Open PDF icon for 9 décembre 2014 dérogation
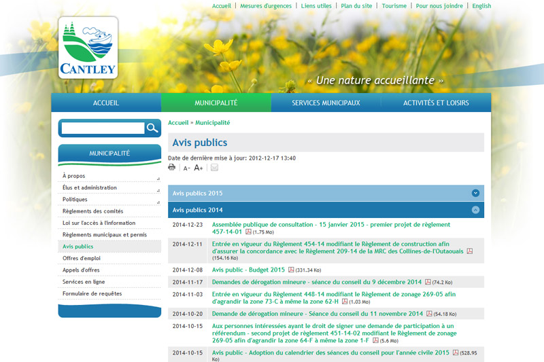Image resolution: width=544 pixels, height=362 pixels. coord(428,282)
